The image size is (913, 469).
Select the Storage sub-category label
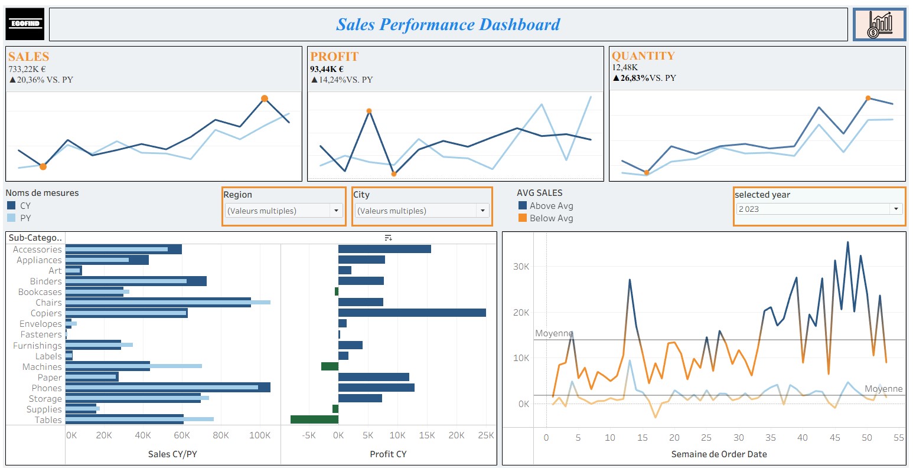45,399
